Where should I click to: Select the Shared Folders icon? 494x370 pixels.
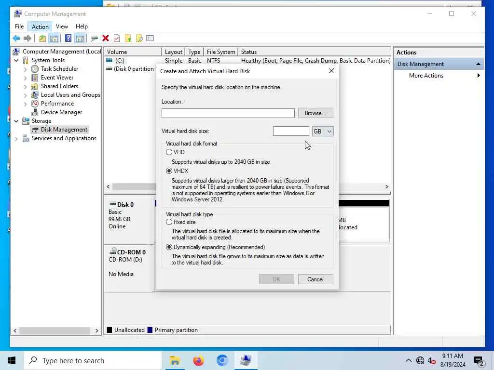(x=35, y=86)
